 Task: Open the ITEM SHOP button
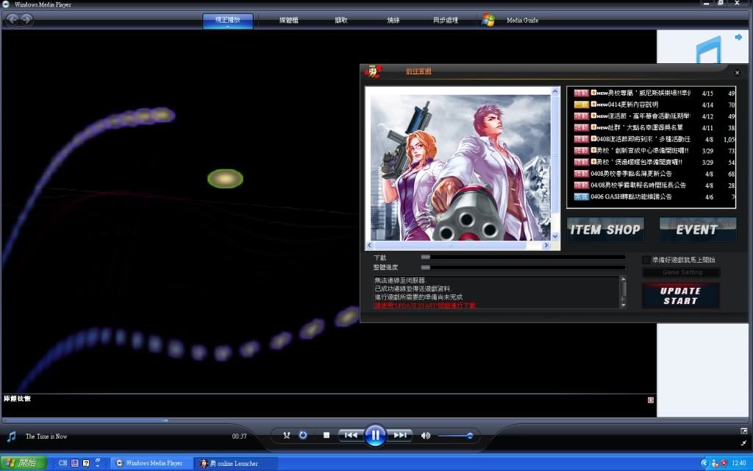(604, 230)
